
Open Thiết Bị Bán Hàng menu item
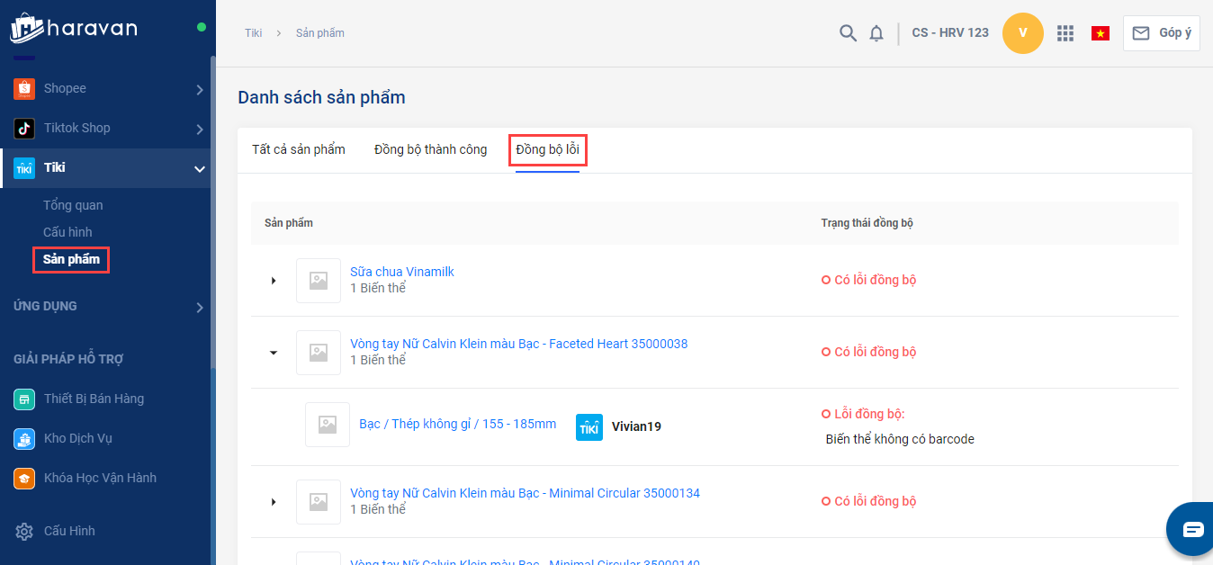click(108, 399)
